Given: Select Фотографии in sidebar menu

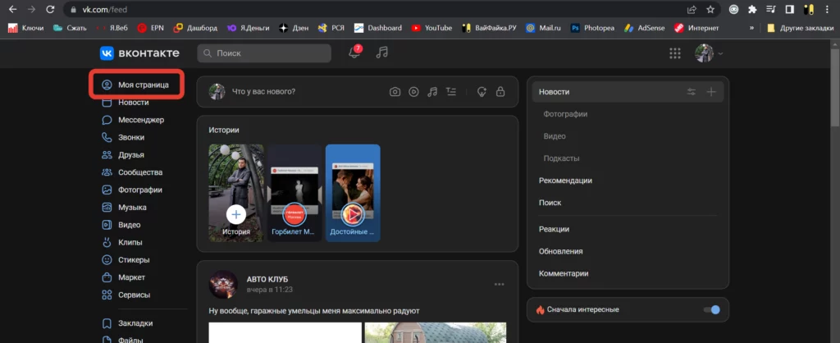Looking at the screenshot, I should pos(132,190).
